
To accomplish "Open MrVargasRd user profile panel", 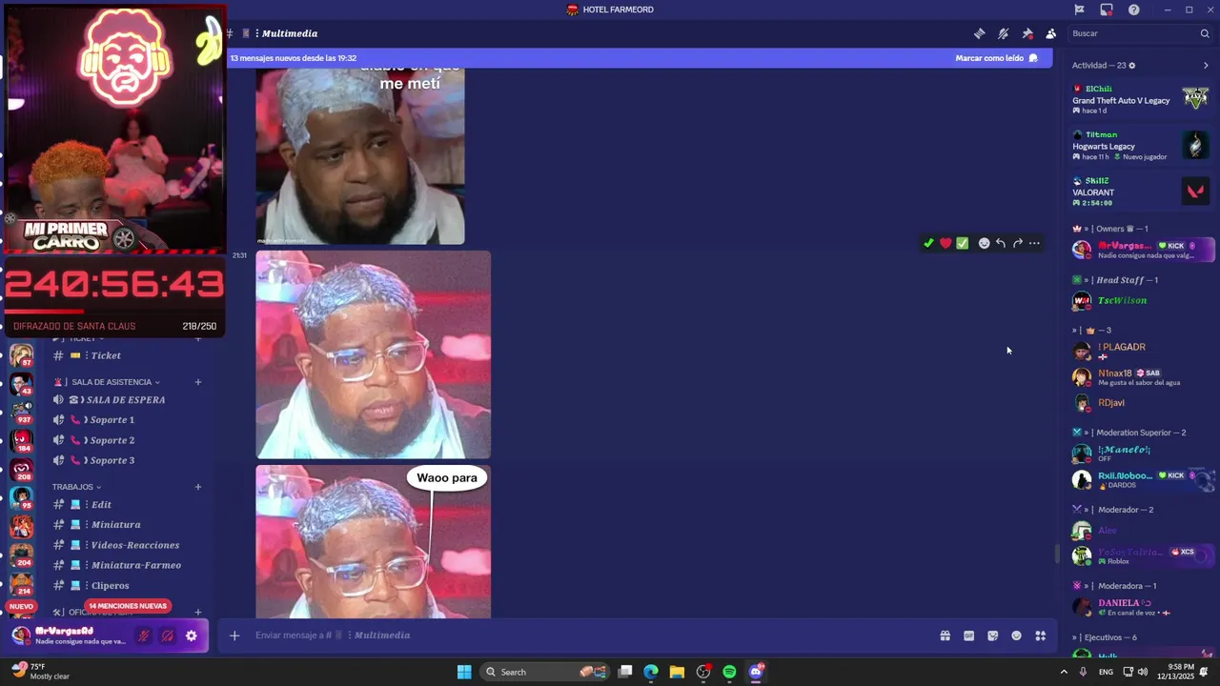I will coord(69,636).
